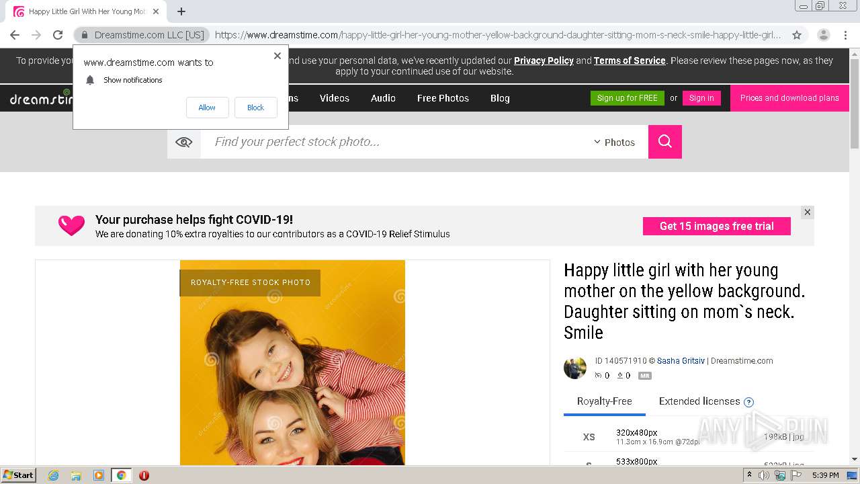Image resolution: width=860 pixels, height=484 pixels.
Task: Open the Windows Start menu
Action: 19,475
